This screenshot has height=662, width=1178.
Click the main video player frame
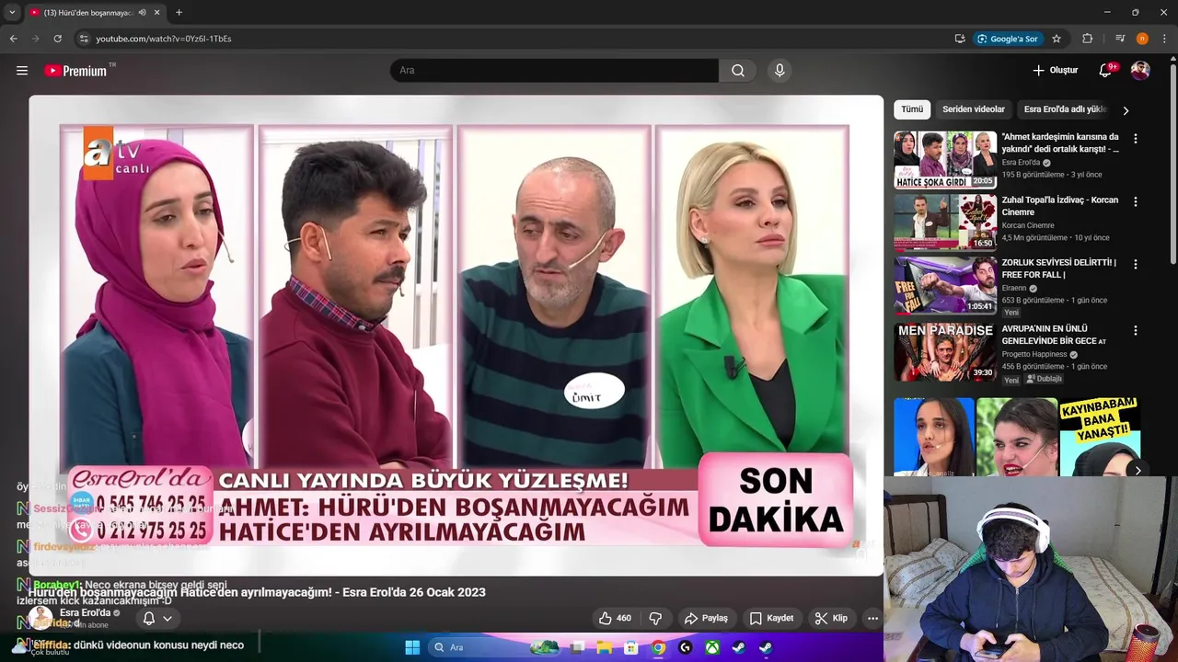click(x=456, y=336)
